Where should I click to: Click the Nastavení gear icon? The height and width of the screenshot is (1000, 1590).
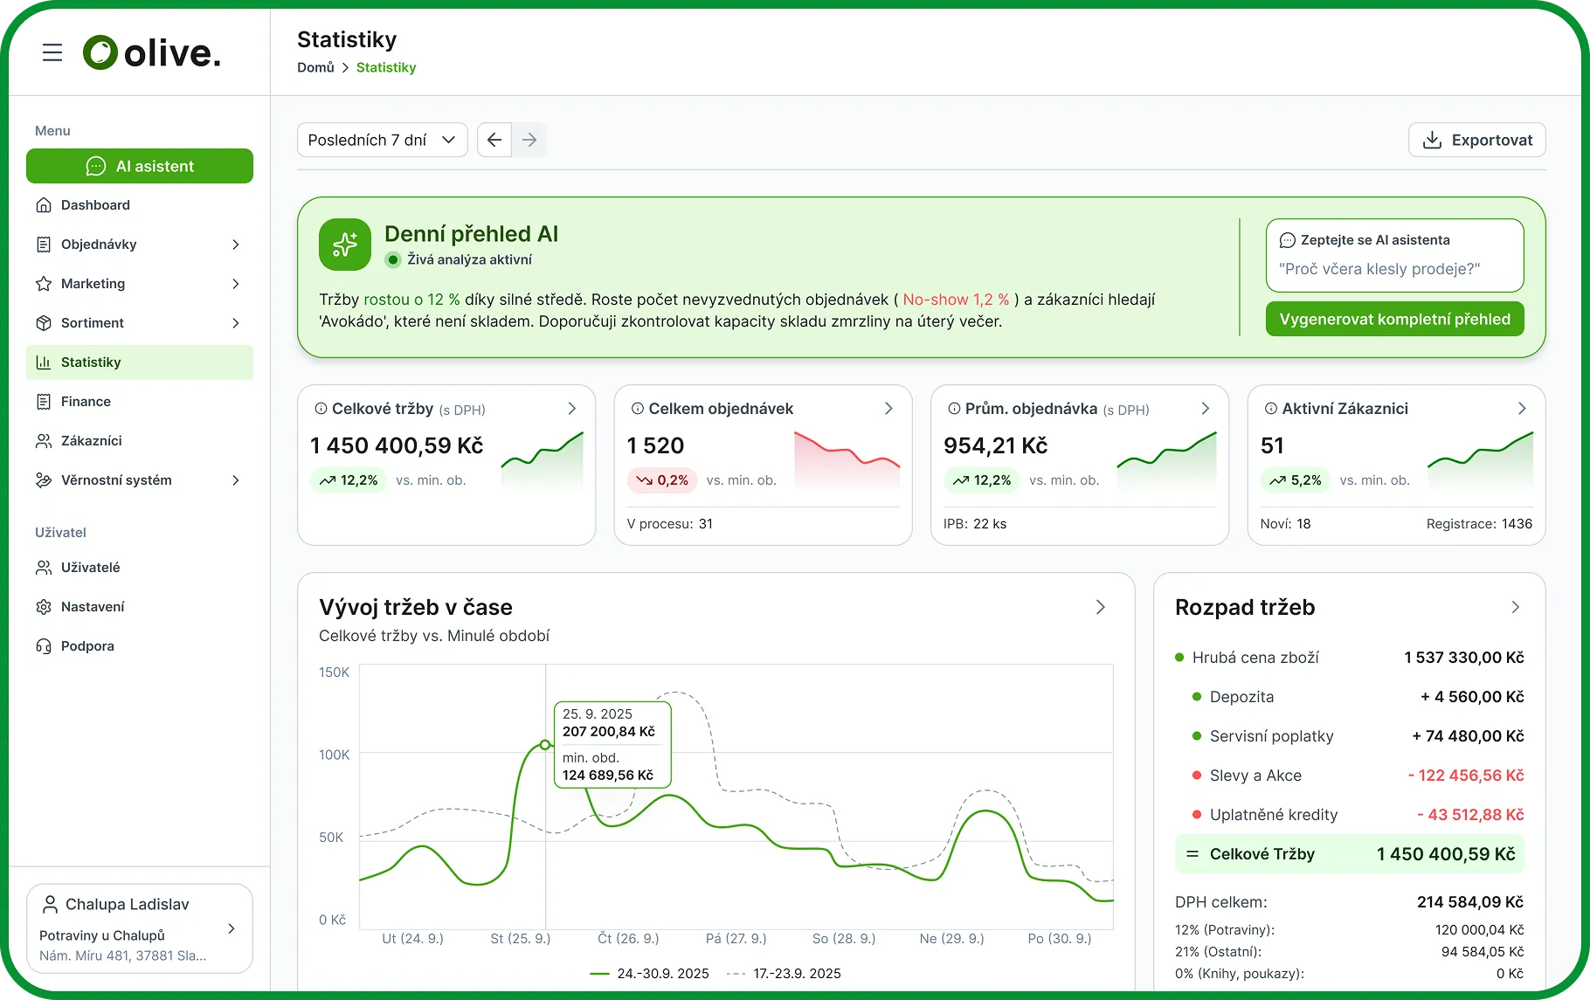click(x=44, y=607)
